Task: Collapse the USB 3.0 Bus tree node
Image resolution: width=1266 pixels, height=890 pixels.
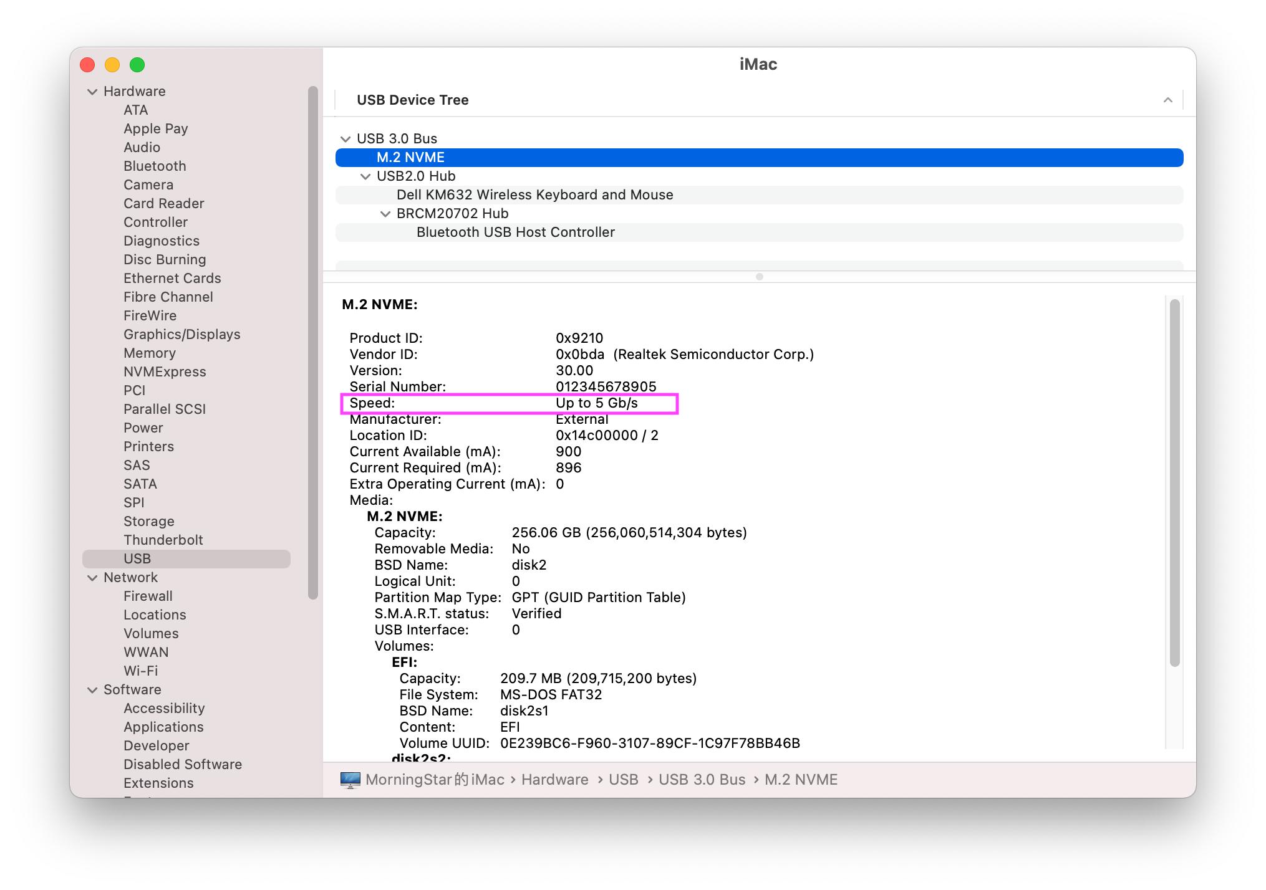Action: pos(345,139)
